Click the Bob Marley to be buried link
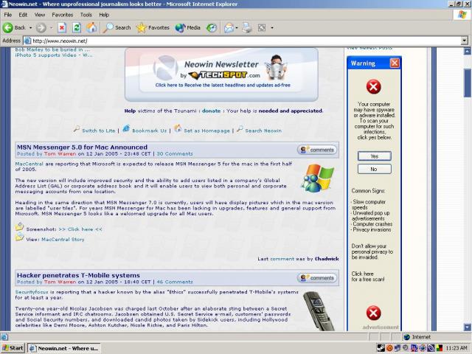This screenshot has height=354, width=472. 52,49
